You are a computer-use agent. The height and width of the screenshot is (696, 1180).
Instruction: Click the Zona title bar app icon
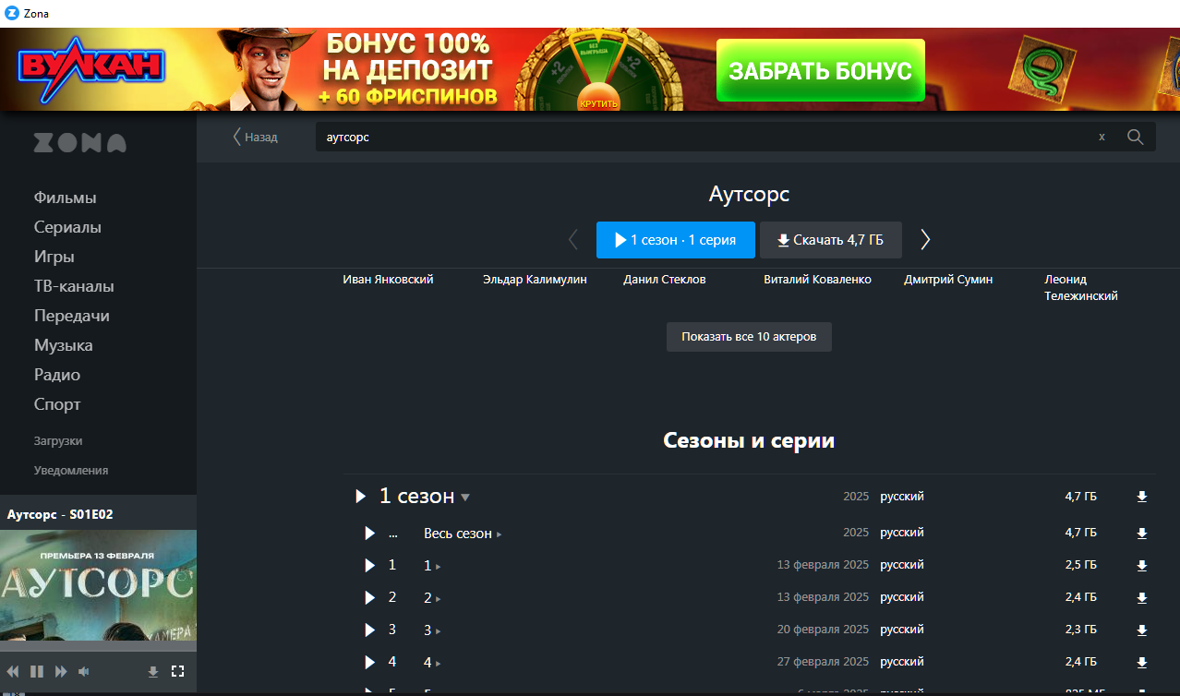pyautogui.click(x=12, y=13)
